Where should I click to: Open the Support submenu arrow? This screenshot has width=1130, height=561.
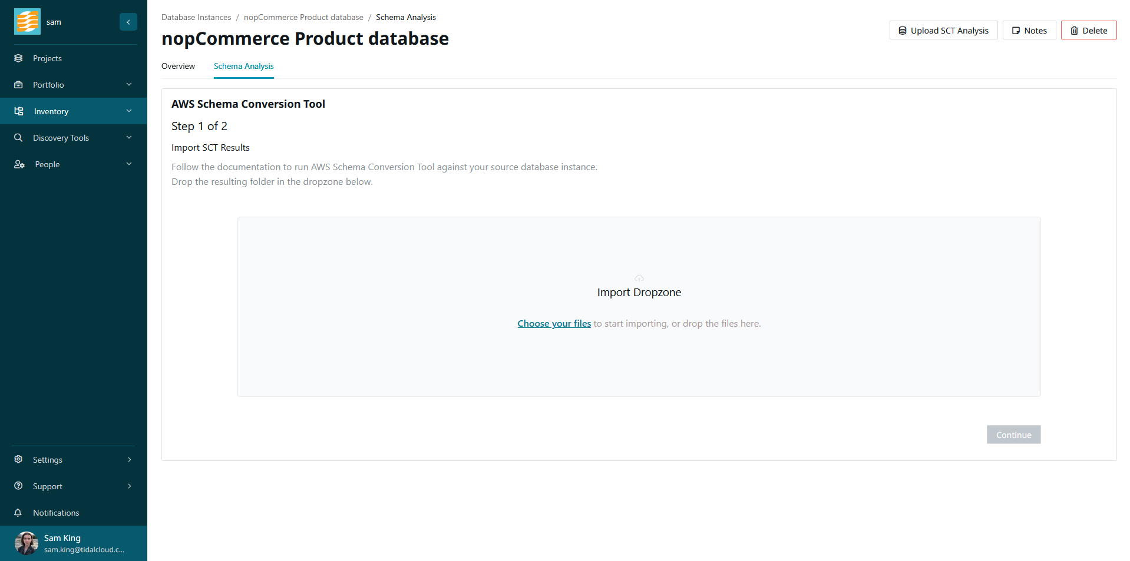click(x=129, y=486)
